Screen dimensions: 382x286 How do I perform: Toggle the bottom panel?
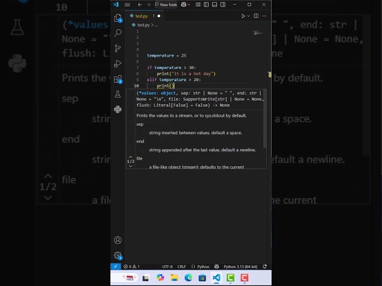pos(215,5)
